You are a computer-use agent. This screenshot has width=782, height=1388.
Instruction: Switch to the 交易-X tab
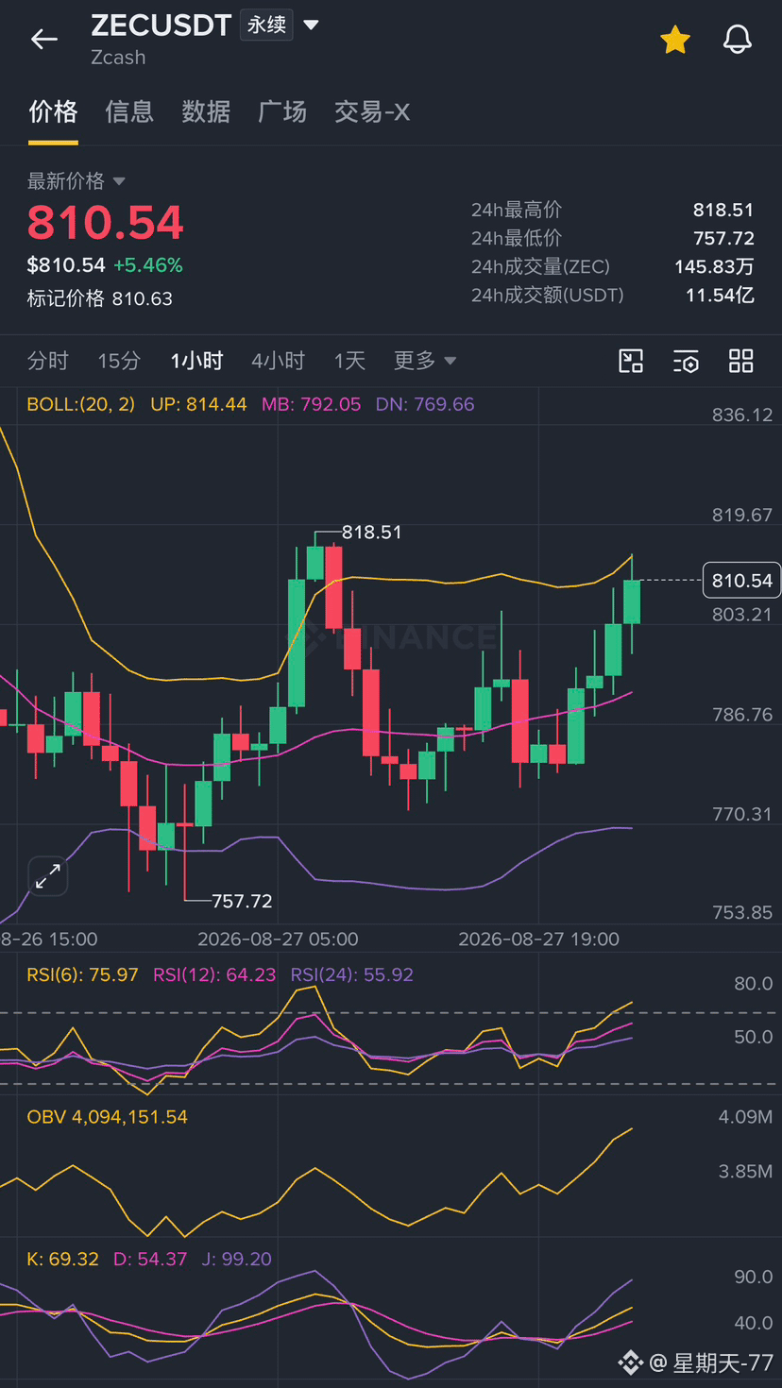[372, 111]
